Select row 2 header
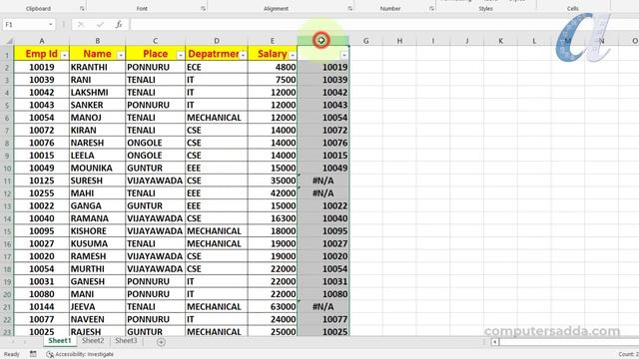Image resolution: width=639 pixels, height=359 pixels. click(7, 67)
